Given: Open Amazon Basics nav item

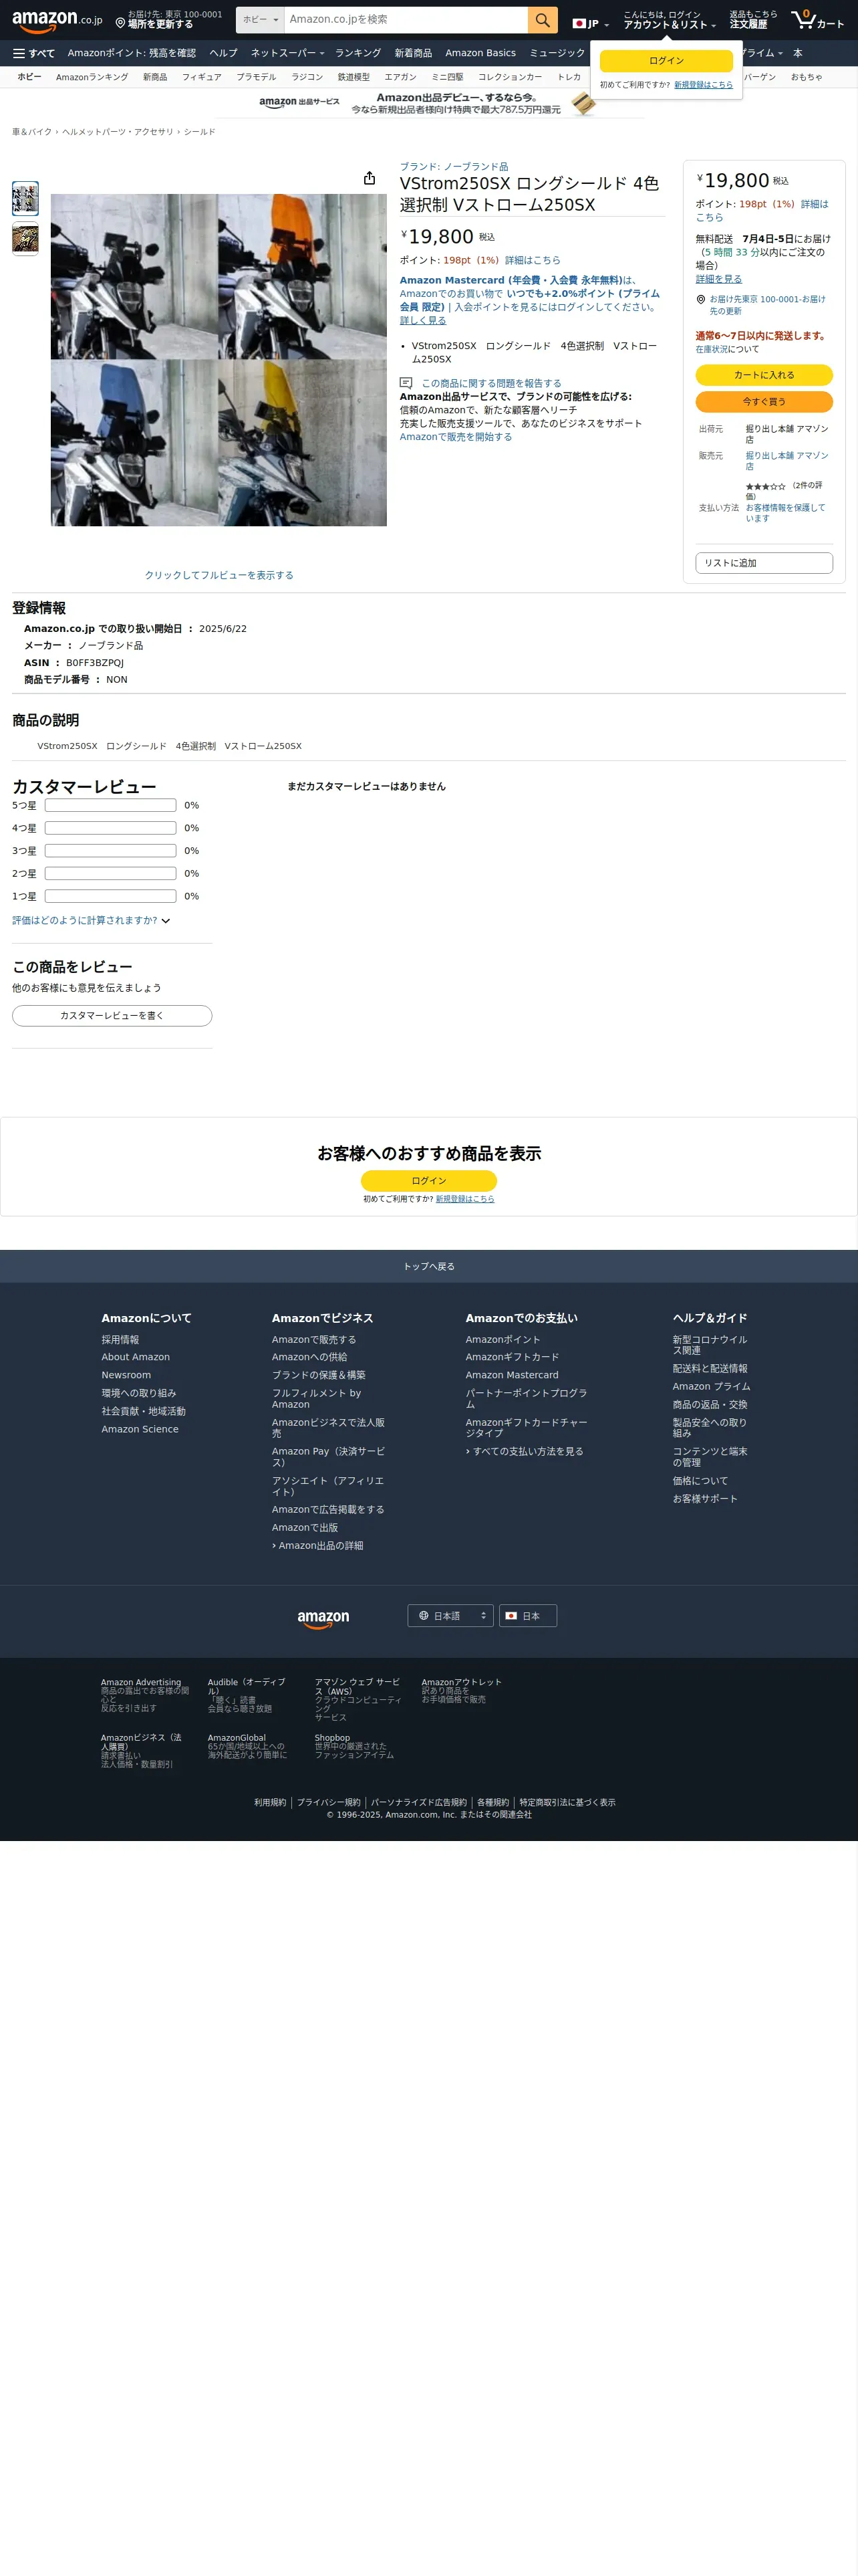Looking at the screenshot, I should (480, 53).
